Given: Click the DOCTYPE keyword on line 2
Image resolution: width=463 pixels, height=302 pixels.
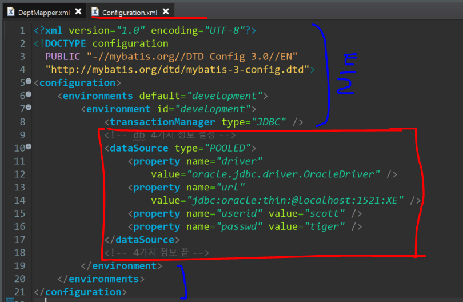Looking at the screenshot, I should coord(65,43).
